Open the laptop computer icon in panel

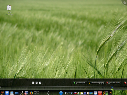[x=12, y=93]
